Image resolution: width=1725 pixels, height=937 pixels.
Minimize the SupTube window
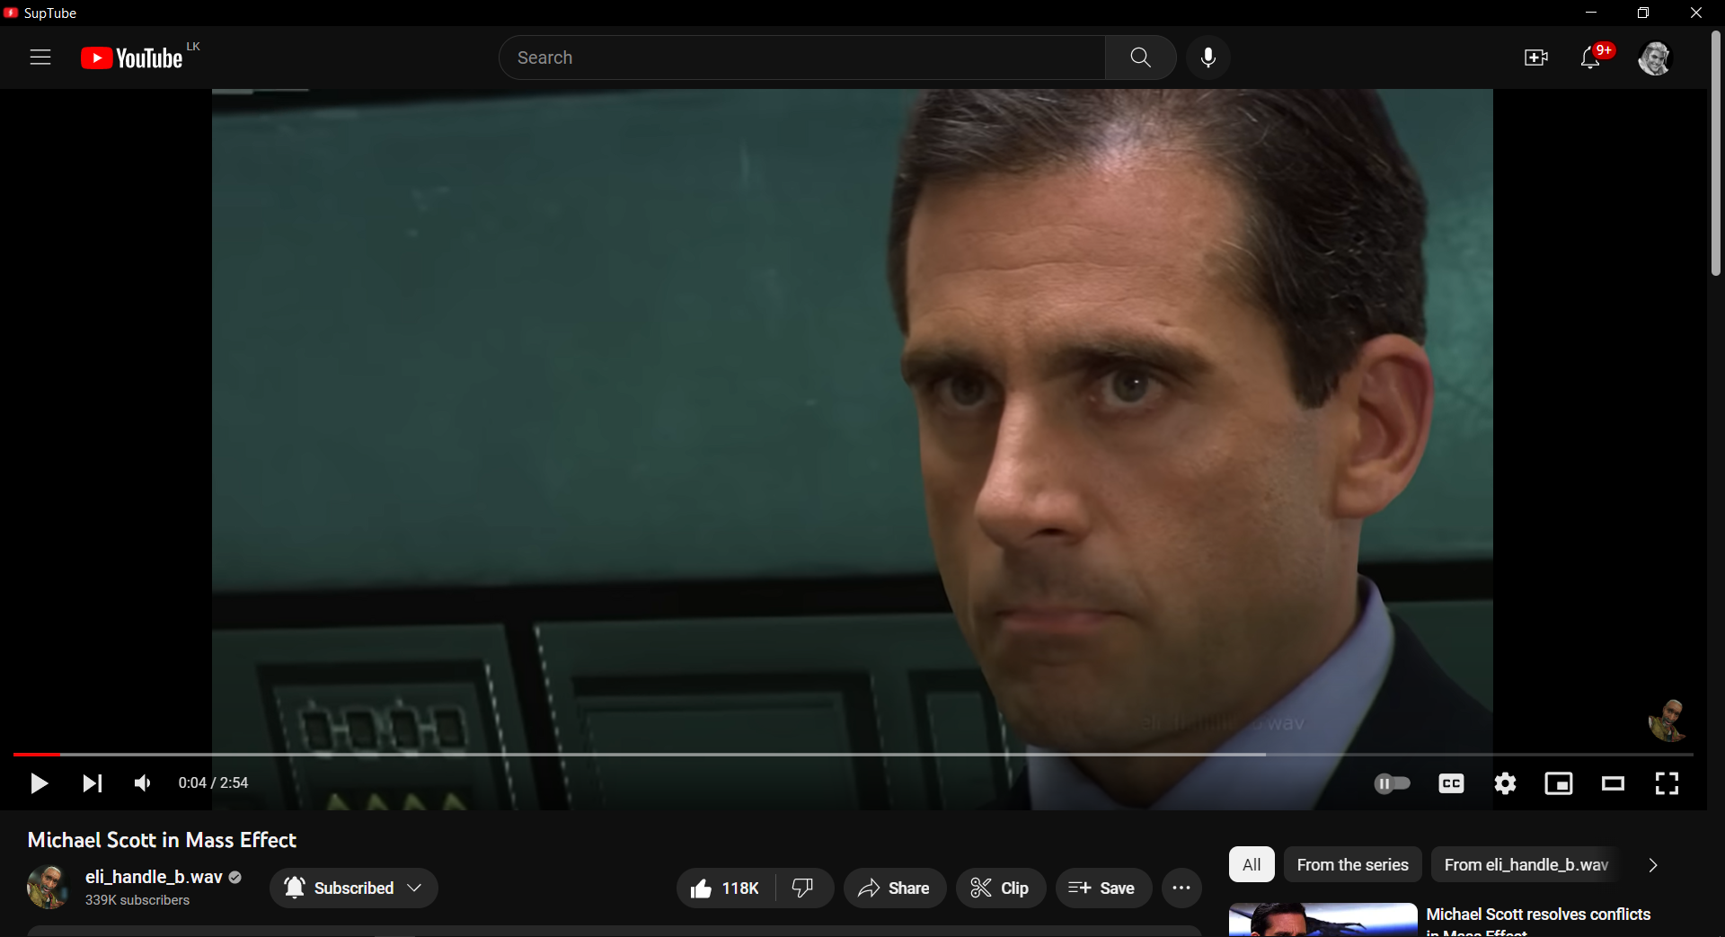pos(1591,13)
